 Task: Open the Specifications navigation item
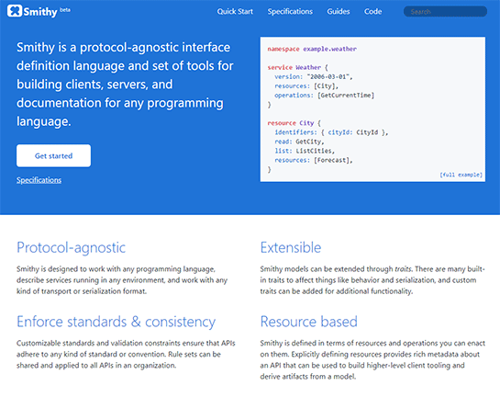290,12
